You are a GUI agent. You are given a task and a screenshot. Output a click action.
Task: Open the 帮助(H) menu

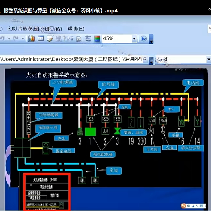76,29
